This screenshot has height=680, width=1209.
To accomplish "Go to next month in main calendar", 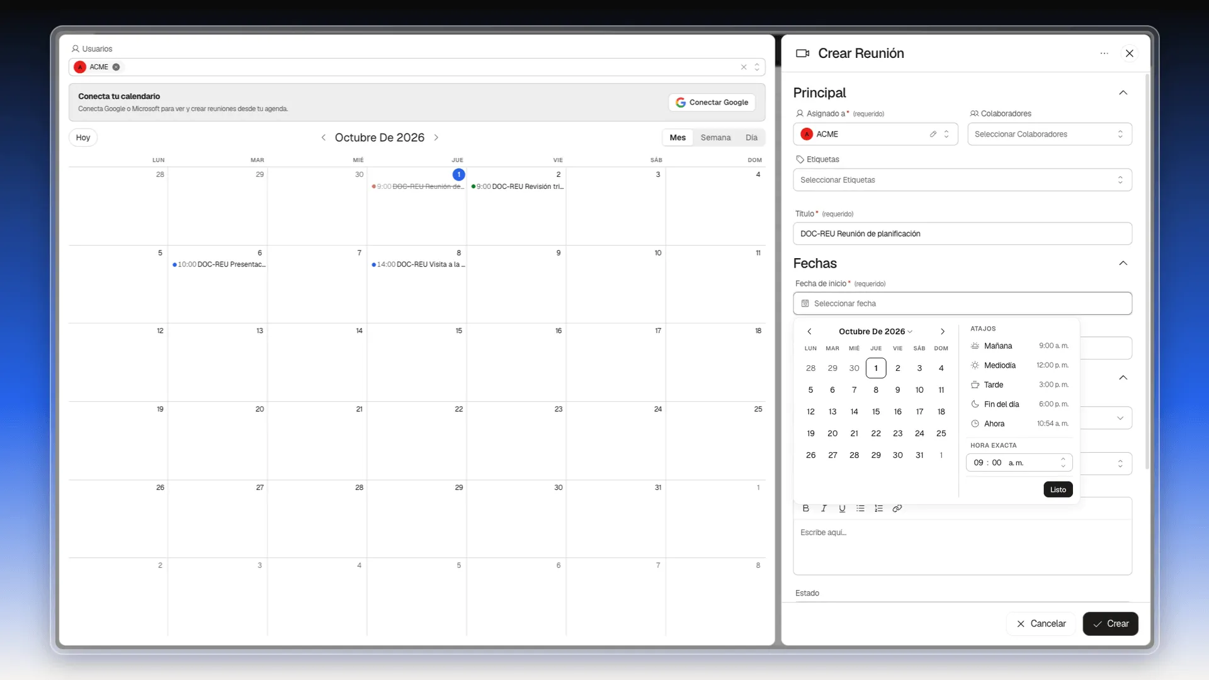I will tap(436, 137).
